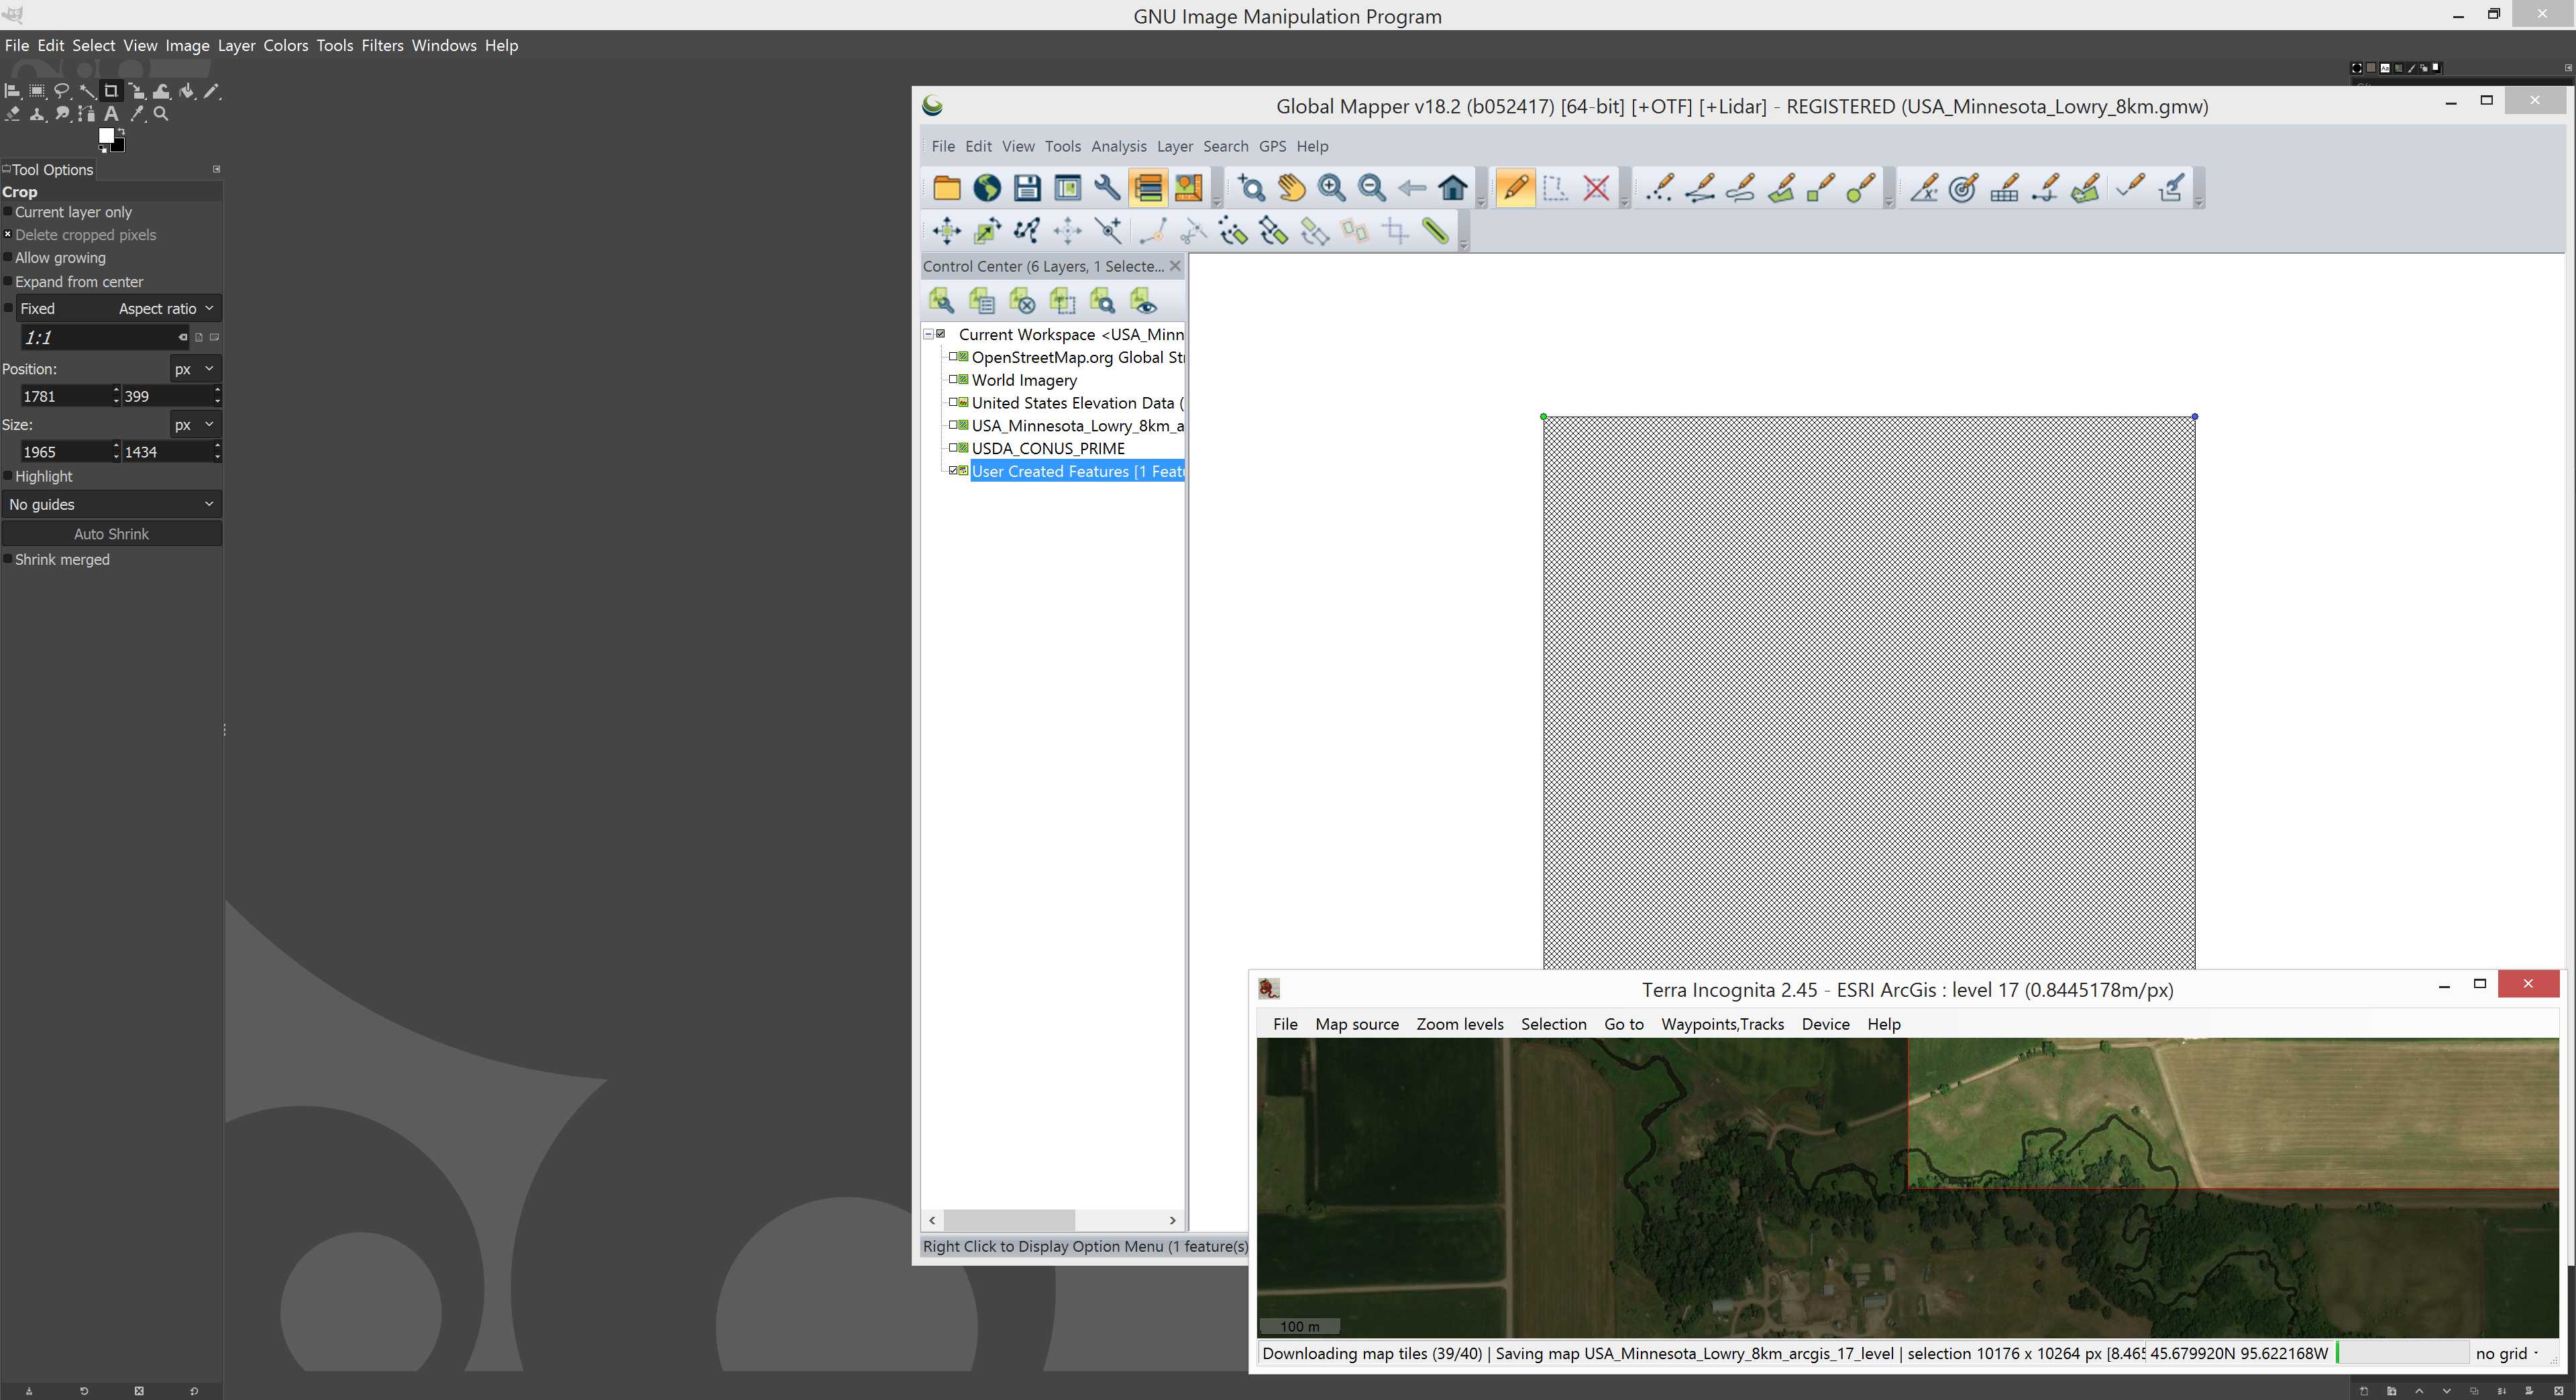Click the move selected features icon

[x=946, y=231]
